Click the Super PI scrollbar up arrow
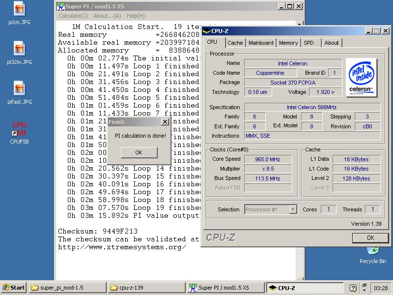The height and width of the screenshot is (295, 393). tap(299, 24)
